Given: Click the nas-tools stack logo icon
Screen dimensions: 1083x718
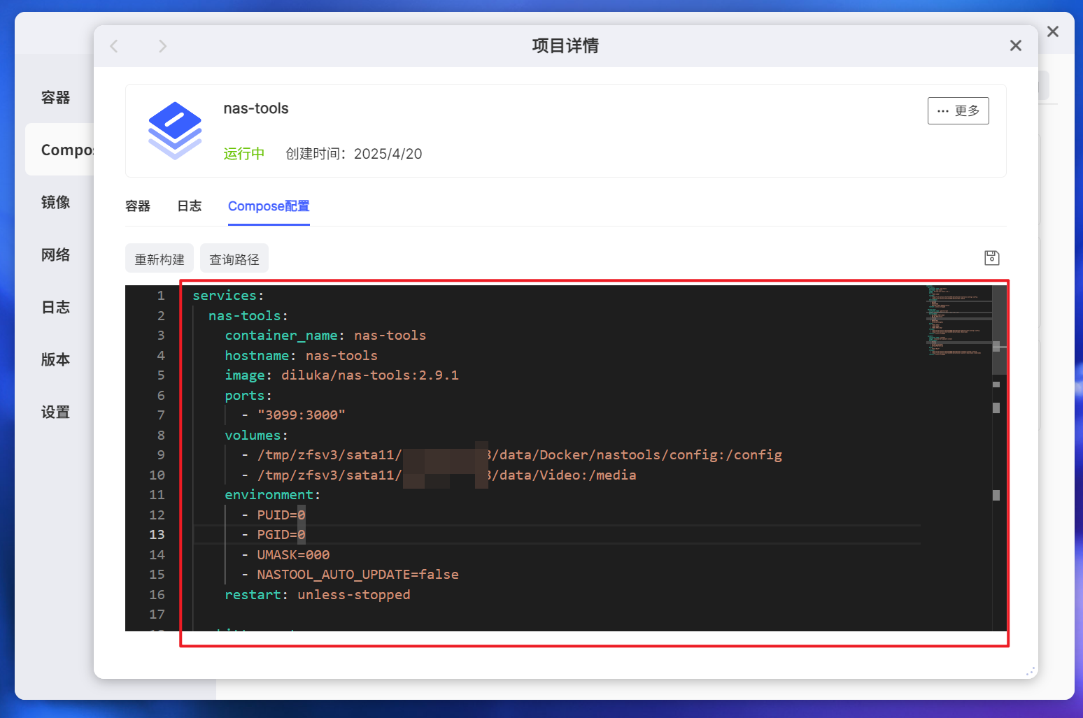Looking at the screenshot, I should click(x=175, y=131).
